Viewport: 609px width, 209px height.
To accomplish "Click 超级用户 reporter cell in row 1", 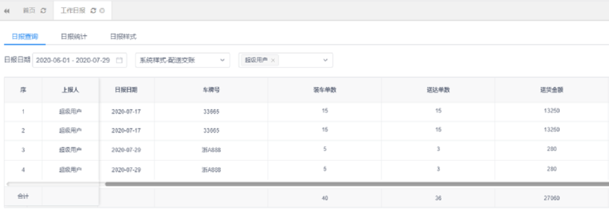I will [70, 111].
